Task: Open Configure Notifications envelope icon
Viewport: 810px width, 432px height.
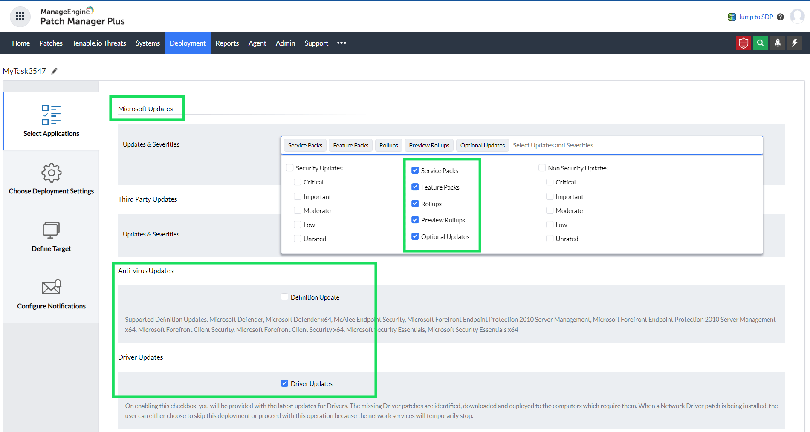Action: [51, 287]
